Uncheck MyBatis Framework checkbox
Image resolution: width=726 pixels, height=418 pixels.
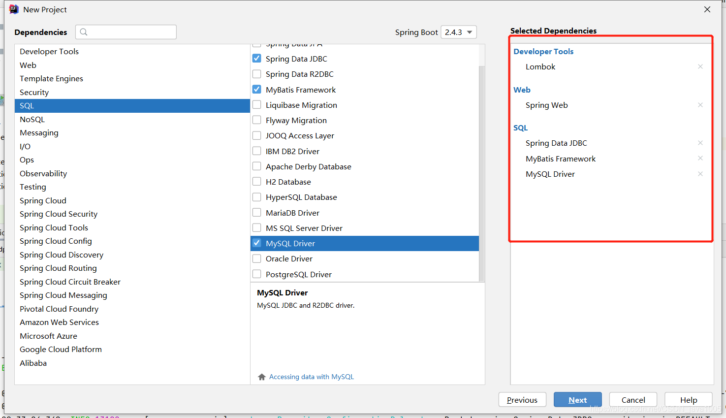[257, 90]
